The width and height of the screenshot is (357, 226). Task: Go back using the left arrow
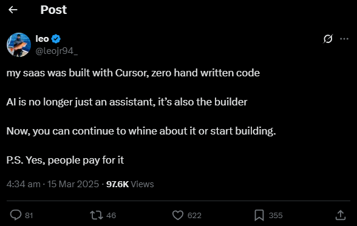click(13, 10)
